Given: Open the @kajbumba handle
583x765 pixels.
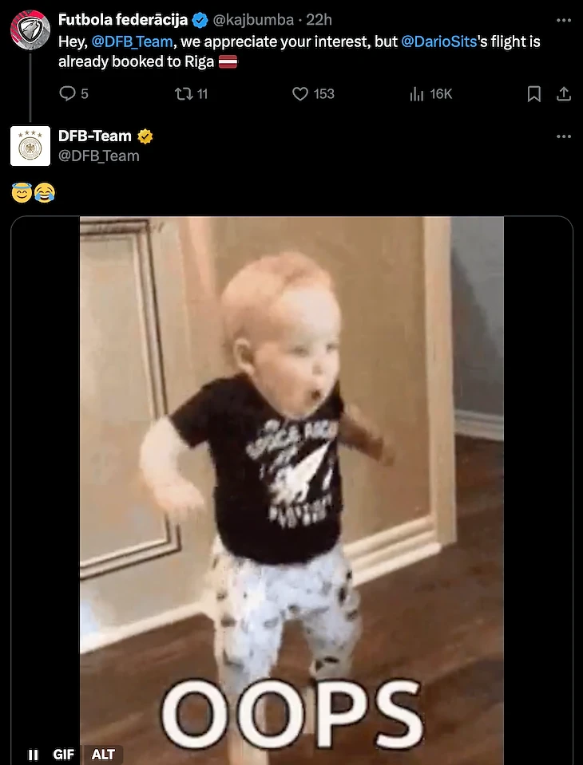Looking at the screenshot, I should (253, 19).
